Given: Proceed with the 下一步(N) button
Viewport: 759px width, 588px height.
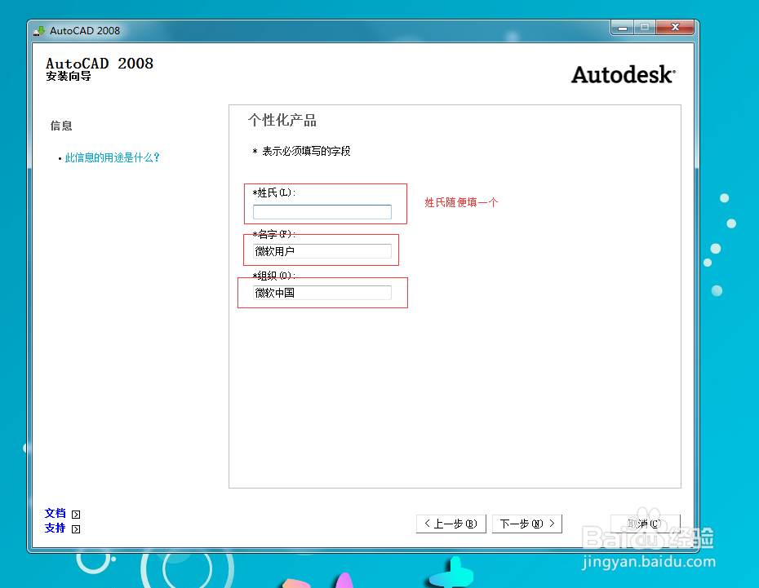Looking at the screenshot, I should click(x=526, y=524).
